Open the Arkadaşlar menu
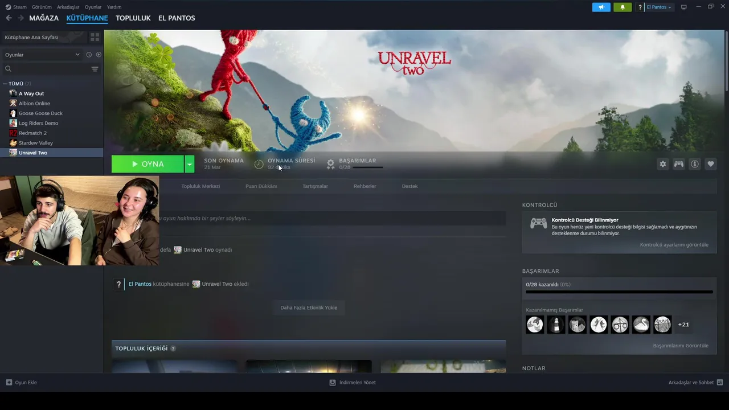Image resolution: width=729 pixels, height=410 pixels. click(68, 7)
